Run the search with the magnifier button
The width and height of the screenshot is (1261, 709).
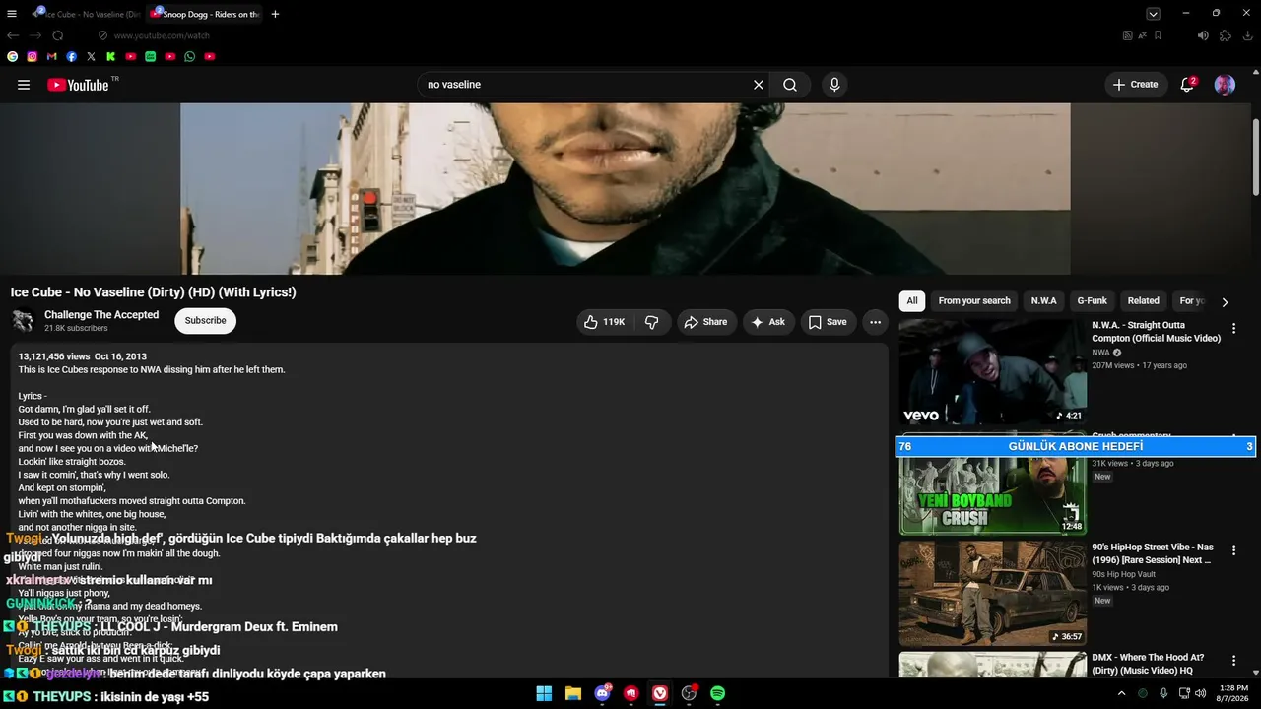pos(790,85)
